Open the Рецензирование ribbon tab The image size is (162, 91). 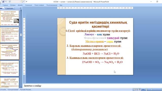[52, 5]
